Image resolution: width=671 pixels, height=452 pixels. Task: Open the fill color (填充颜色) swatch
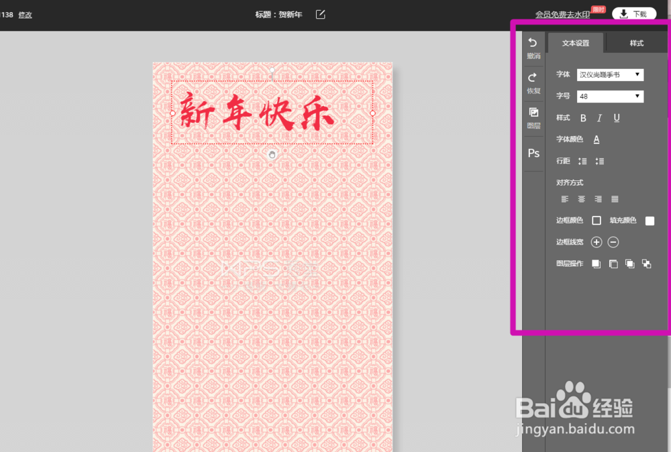pos(650,221)
